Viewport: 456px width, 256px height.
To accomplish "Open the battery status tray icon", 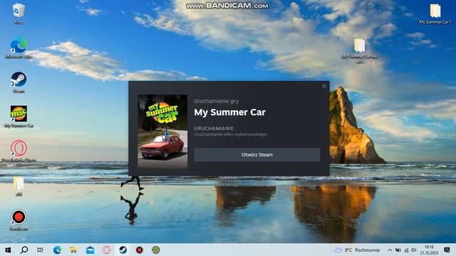I will pos(398,250).
